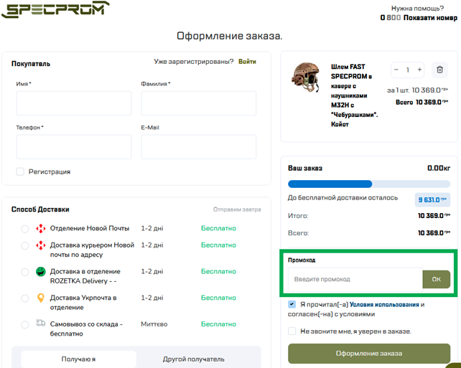
Task: Click Показати номер to reveal phone
Action: [430, 18]
